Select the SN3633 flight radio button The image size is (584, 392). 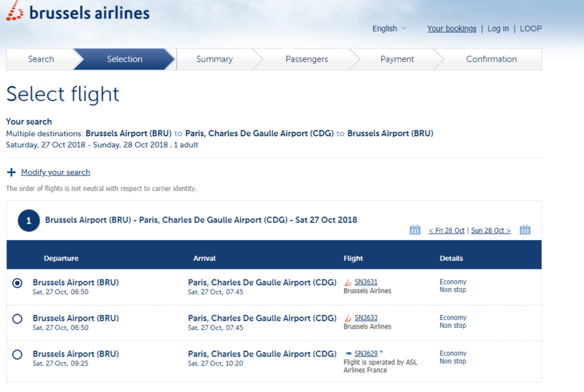18,319
